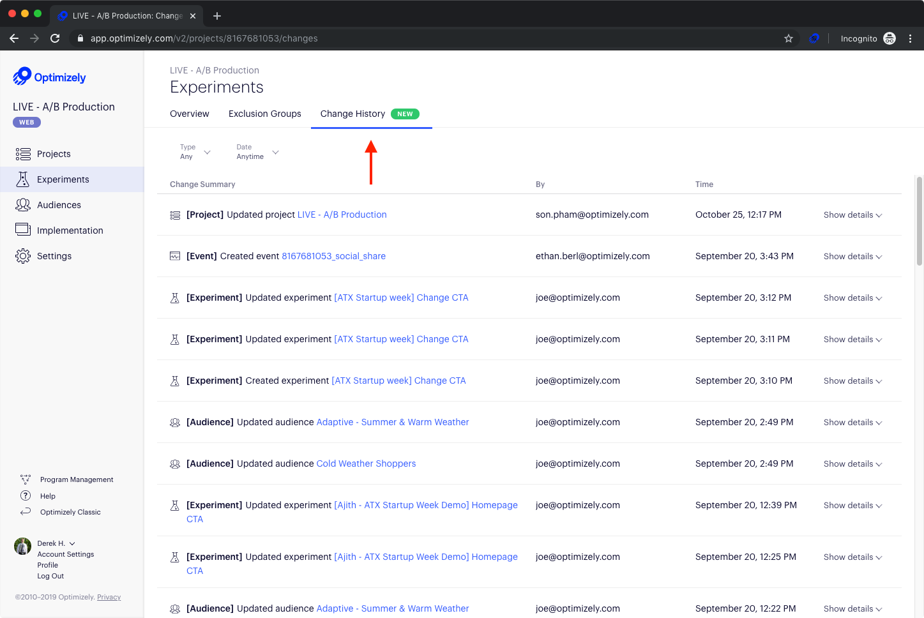Click Log Out
The image size is (924, 618).
(x=50, y=576)
